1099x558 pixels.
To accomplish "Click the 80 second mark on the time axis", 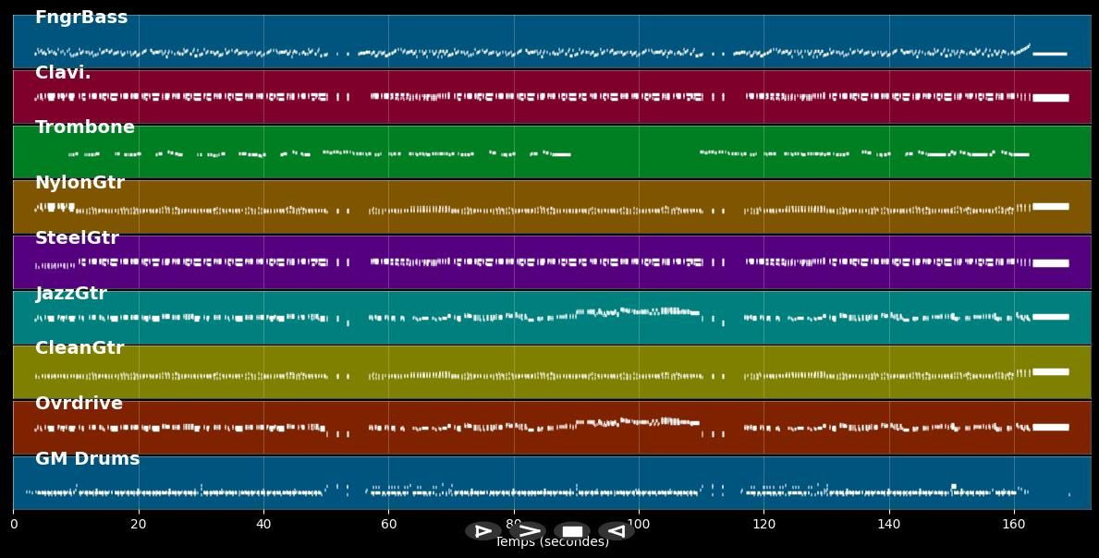I will pos(514,524).
